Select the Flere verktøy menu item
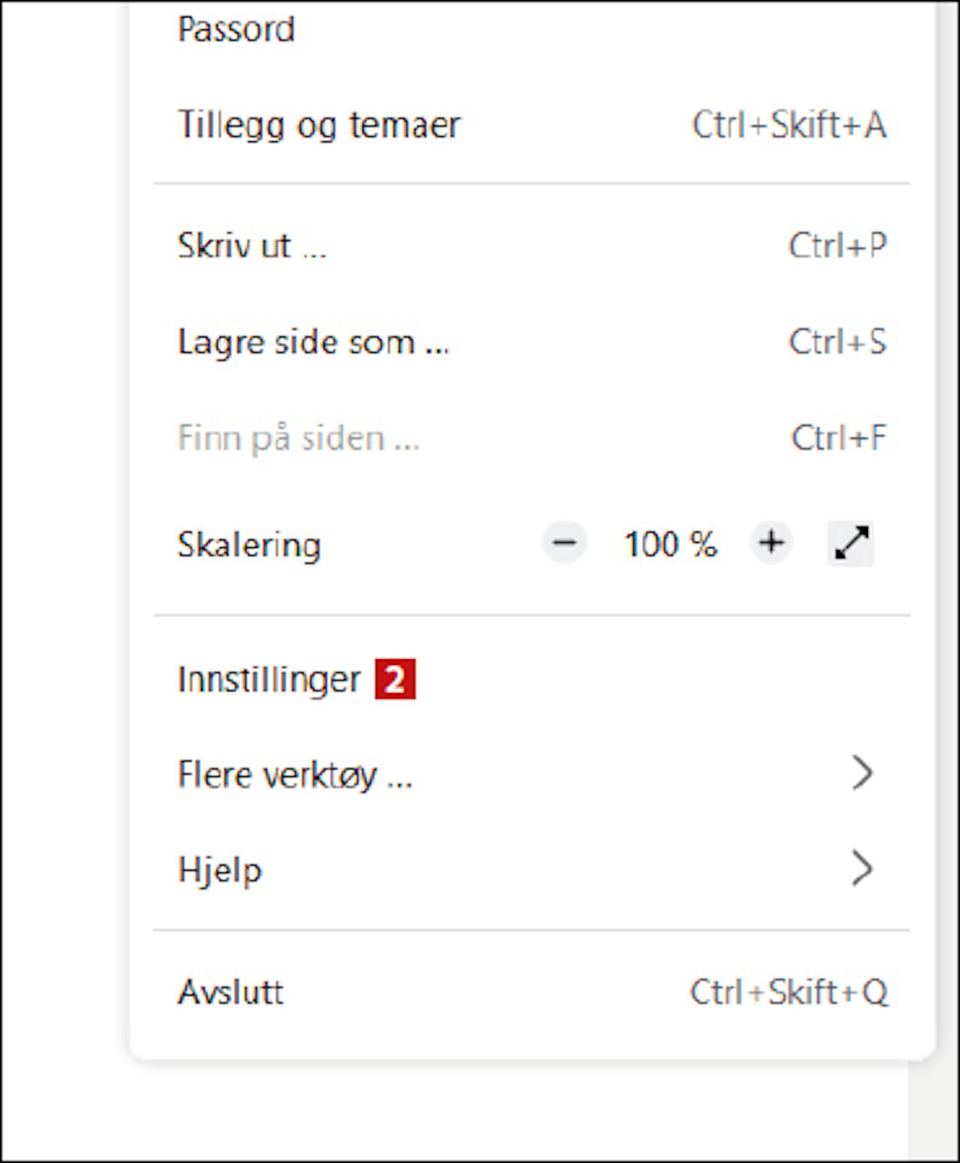960x1163 pixels. [295, 774]
